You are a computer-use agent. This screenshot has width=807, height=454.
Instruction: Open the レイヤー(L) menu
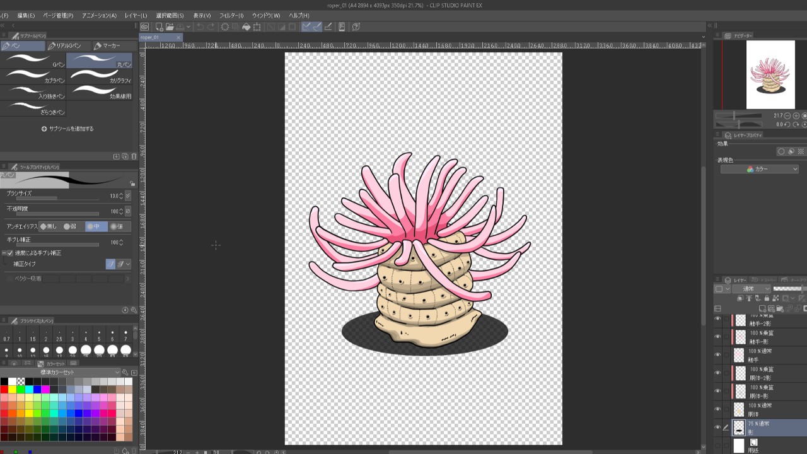[136, 15]
